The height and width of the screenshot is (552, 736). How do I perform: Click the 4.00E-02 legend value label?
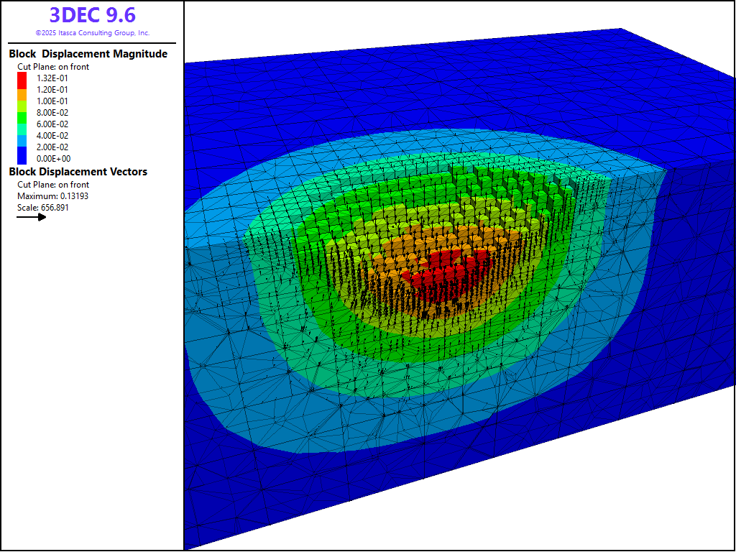click(53, 136)
